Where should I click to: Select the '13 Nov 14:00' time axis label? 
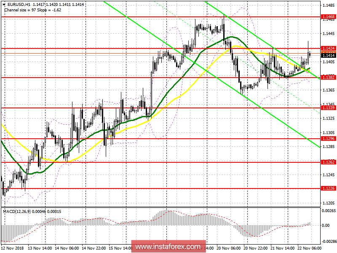click(40, 248)
